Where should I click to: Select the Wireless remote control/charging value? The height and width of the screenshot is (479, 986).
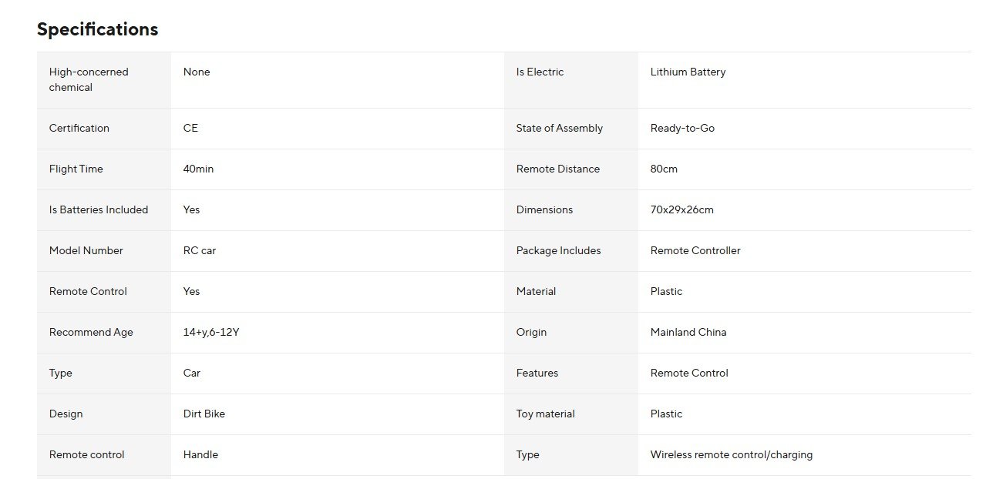point(731,454)
